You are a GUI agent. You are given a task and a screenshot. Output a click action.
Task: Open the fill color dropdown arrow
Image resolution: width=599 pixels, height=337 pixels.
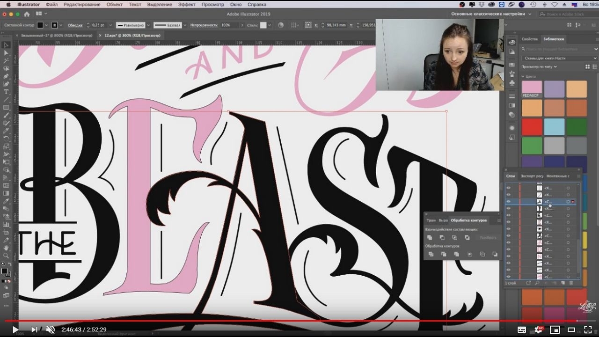pyautogui.click(x=47, y=25)
